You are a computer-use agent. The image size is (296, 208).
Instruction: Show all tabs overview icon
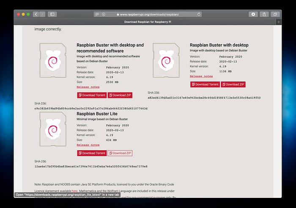(275, 14)
